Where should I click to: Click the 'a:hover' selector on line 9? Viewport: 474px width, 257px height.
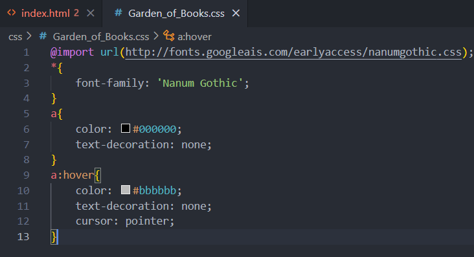(x=73, y=175)
